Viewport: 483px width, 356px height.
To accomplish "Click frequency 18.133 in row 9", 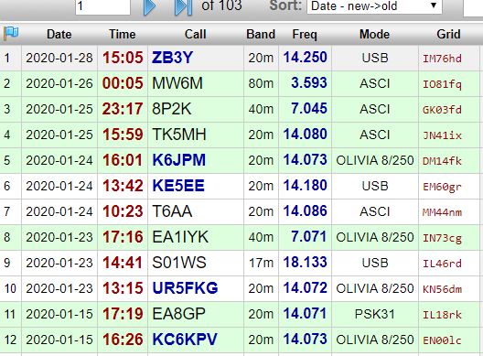I will point(305,263).
